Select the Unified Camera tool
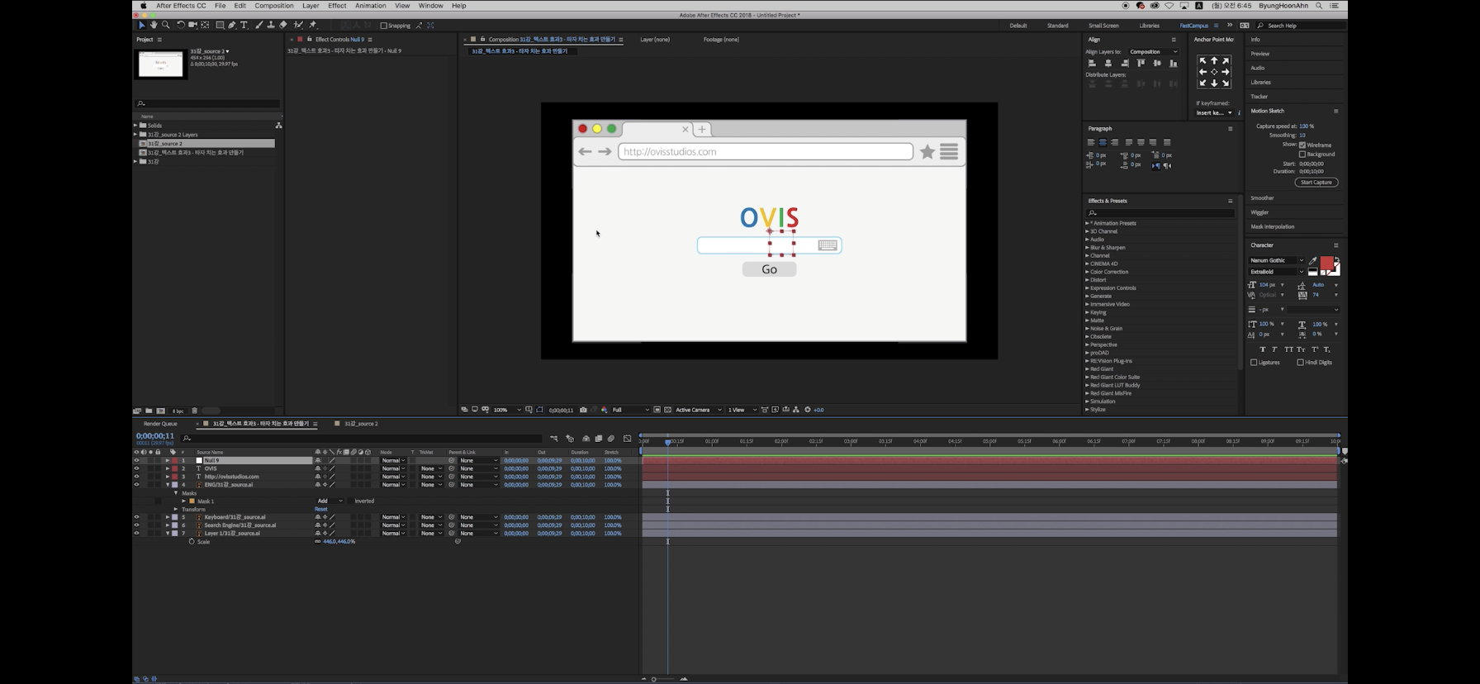 click(192, 25)
